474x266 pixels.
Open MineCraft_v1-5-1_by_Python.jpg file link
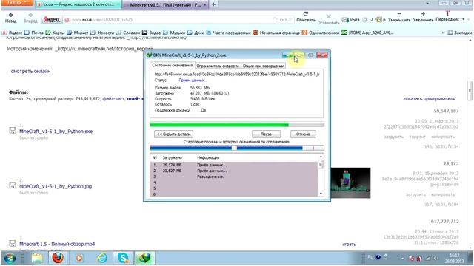coord(56,186)
